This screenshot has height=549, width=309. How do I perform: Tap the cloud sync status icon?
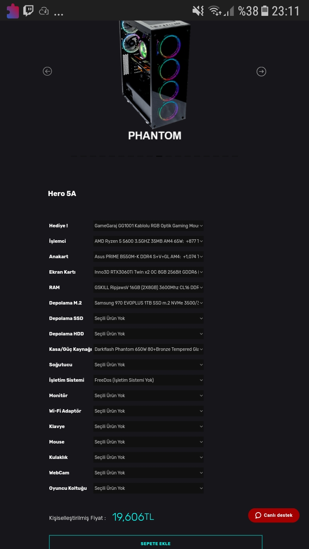pos(44,11)
